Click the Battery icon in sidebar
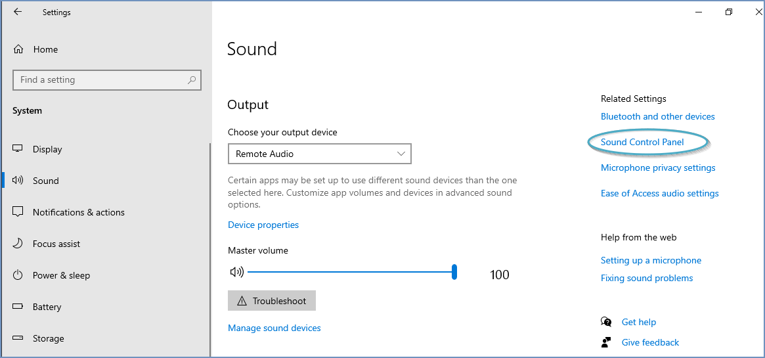The image size is (765, 358). (18, 307)
